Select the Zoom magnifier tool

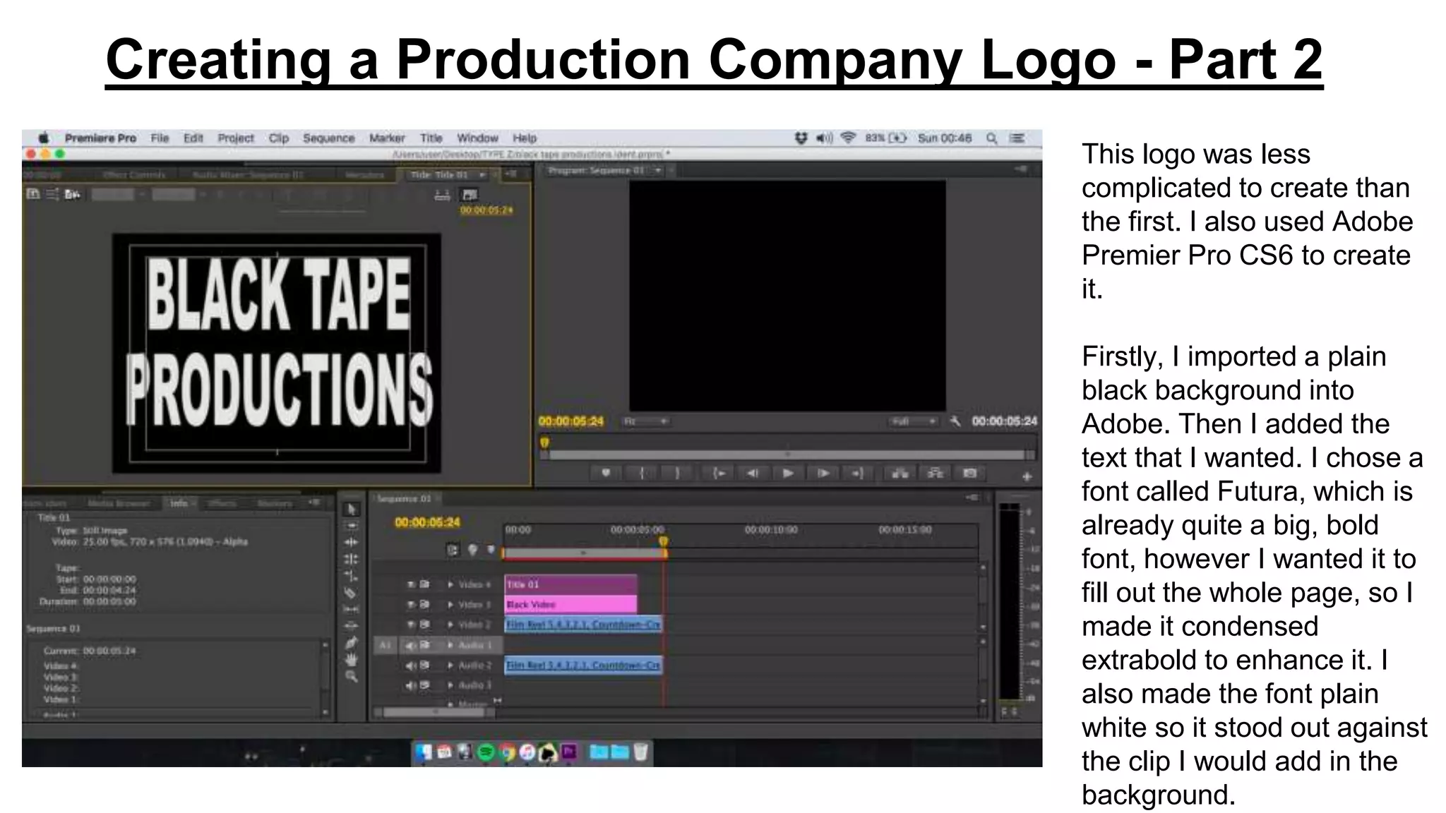pyautogui.click(x=351, y=677)
